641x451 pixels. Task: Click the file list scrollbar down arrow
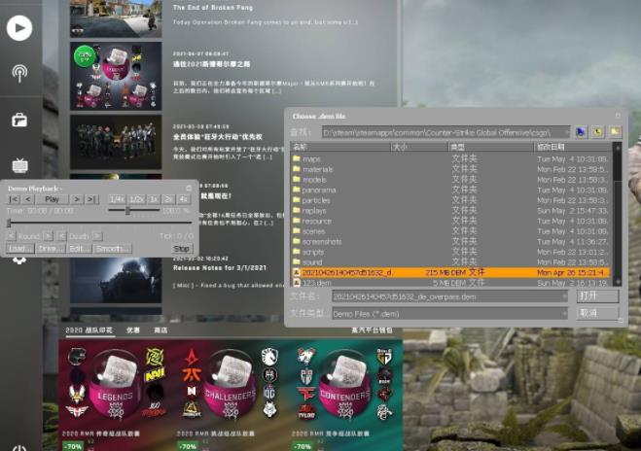[x=618, y=282]
